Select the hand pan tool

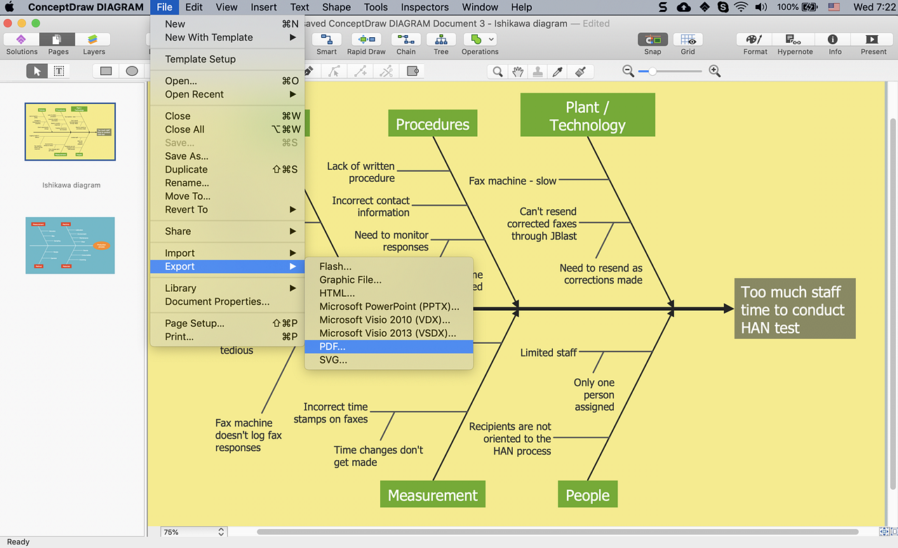tap(518, 71)
